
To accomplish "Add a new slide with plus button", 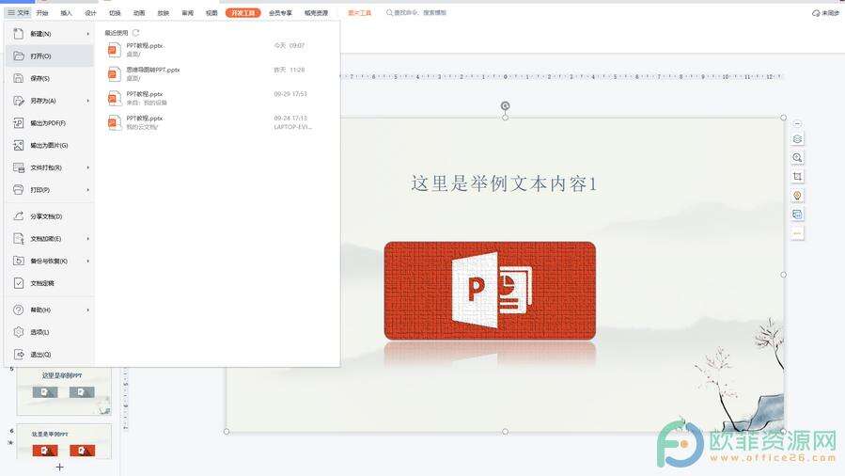I will coord(59,467).
